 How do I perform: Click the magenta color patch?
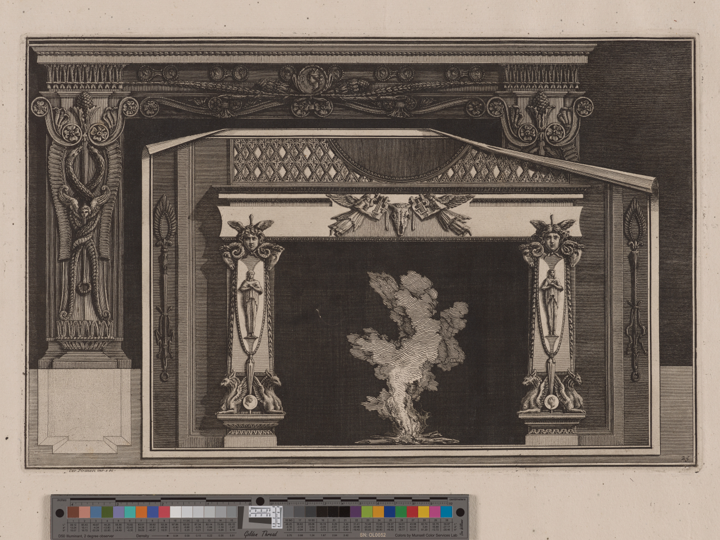(x=435, y=512)
